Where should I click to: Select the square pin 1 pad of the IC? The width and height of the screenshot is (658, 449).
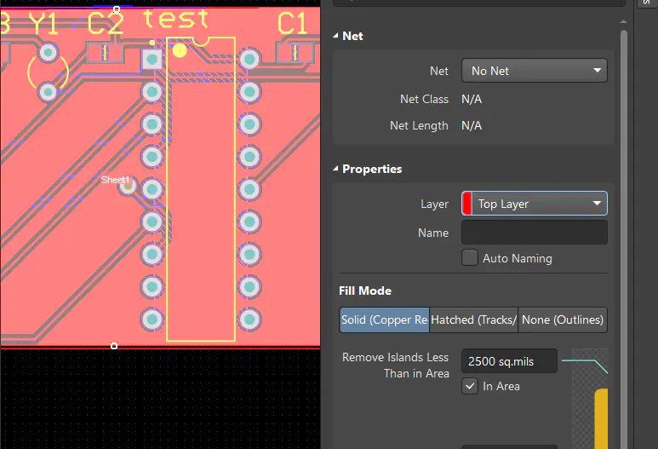(152, 60)
